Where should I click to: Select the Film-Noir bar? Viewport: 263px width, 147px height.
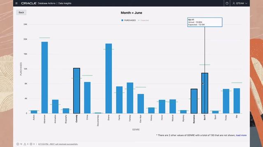pos(141,104)
